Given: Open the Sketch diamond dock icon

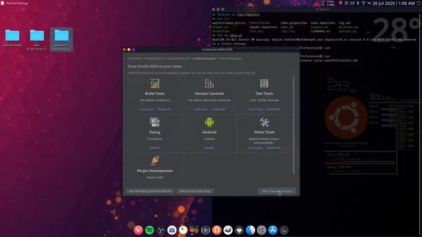Looking at the screenshot, I should [239, 230].
